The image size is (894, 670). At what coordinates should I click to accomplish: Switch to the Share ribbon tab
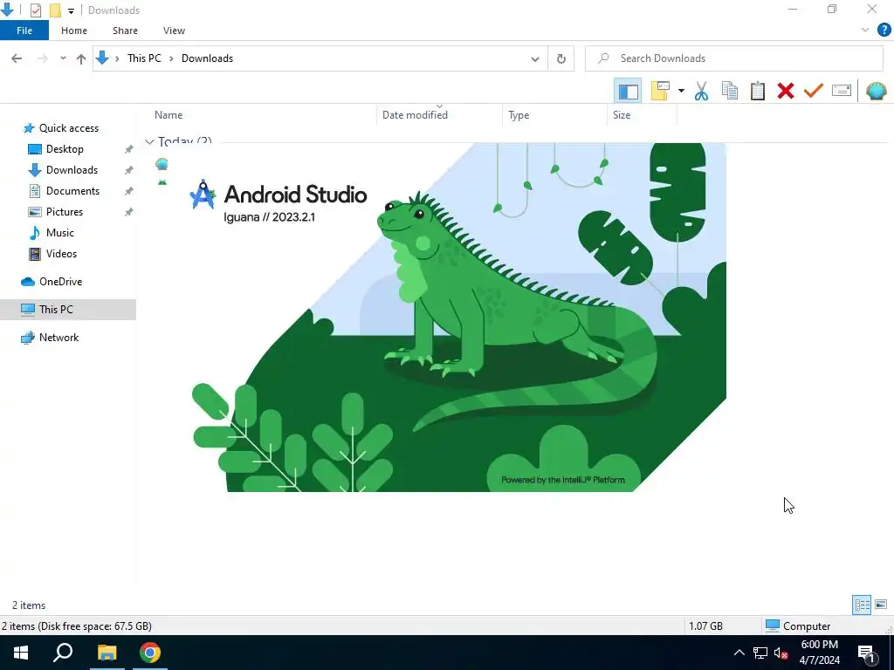click(x=125, y=31)
